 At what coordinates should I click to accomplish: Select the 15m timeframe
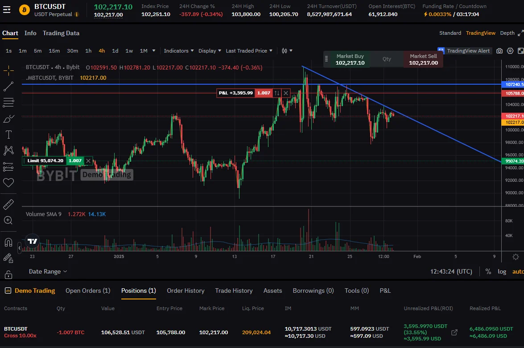[54, 51]
